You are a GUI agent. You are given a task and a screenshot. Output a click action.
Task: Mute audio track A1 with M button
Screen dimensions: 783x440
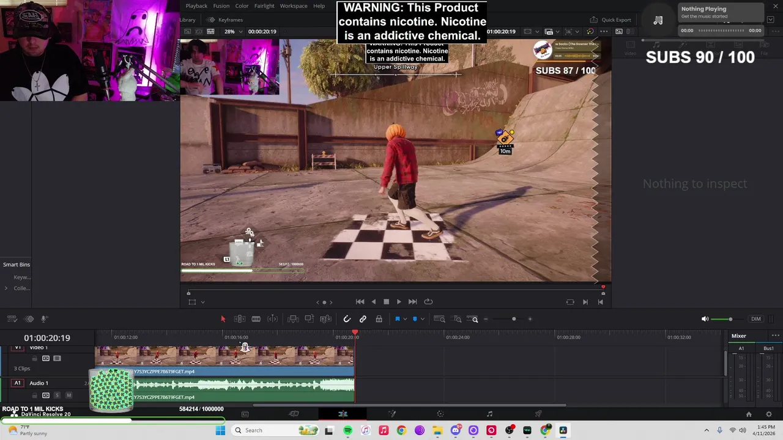coord(69,395)
